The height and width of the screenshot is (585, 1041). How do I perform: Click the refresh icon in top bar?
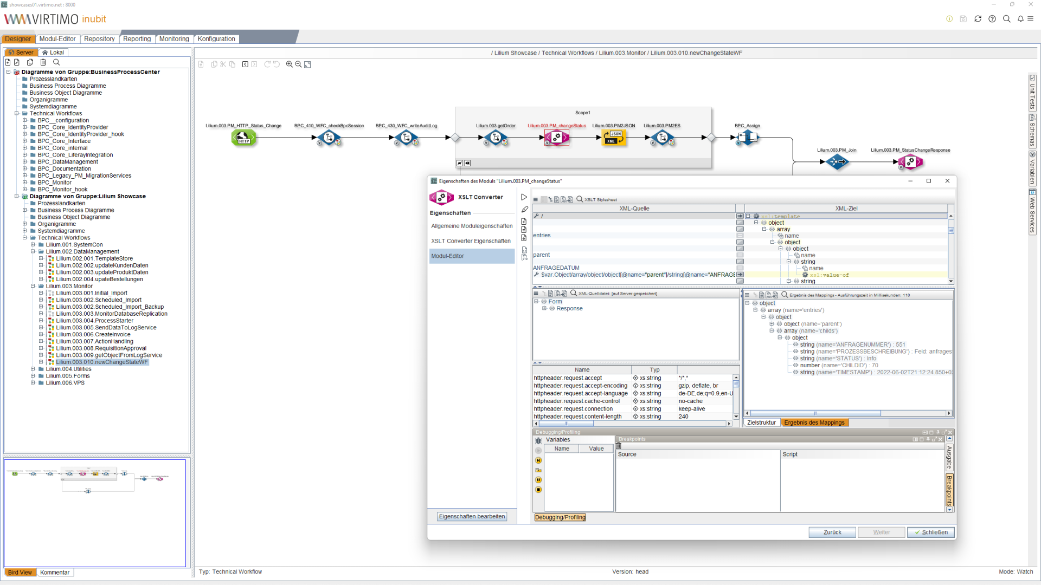pyautogui.click(x=978, y=19)
